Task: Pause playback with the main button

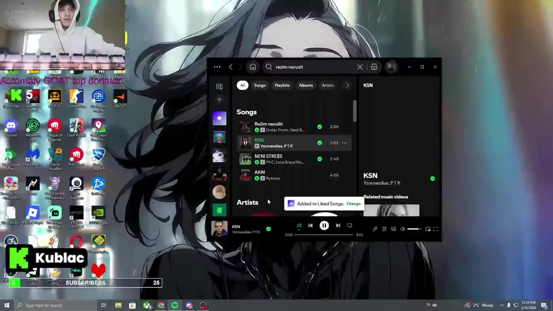Action: click(324, 225)
